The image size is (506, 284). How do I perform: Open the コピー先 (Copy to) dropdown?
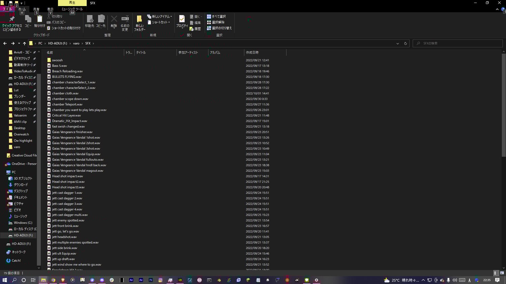coord(101,21)
